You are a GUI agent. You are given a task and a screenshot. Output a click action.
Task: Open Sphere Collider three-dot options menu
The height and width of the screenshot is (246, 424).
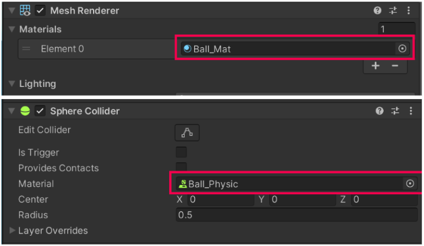tap(410, 111)
